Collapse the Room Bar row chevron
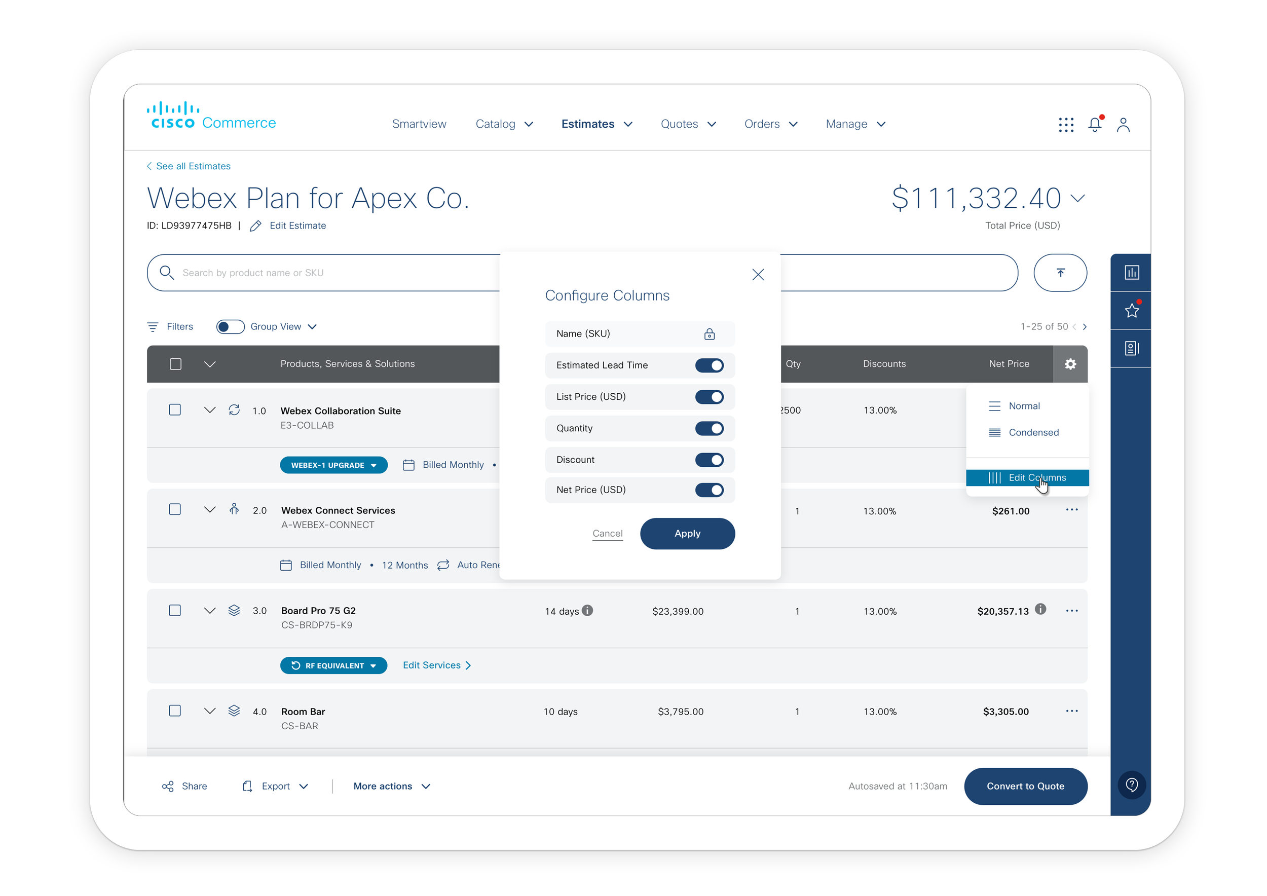Image resolution: width=1267 pixels, height=896 pixels. click(x=210, y=711)
